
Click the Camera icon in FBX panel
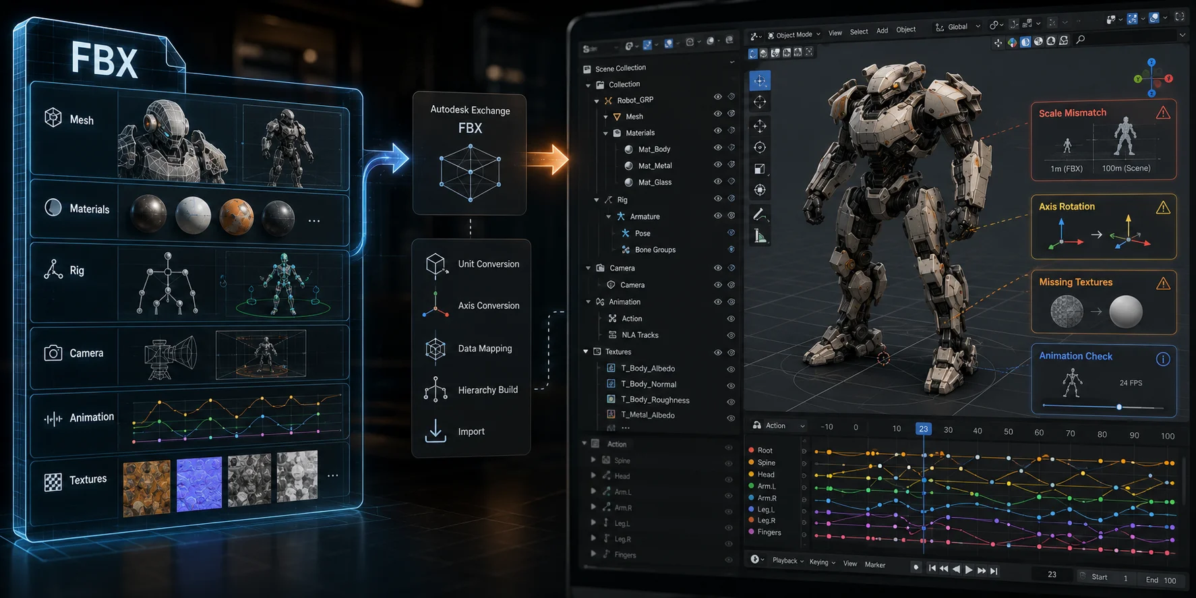[53, 353]
